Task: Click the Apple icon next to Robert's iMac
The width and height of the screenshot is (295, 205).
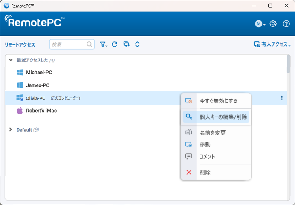Action: pos(20,111)
